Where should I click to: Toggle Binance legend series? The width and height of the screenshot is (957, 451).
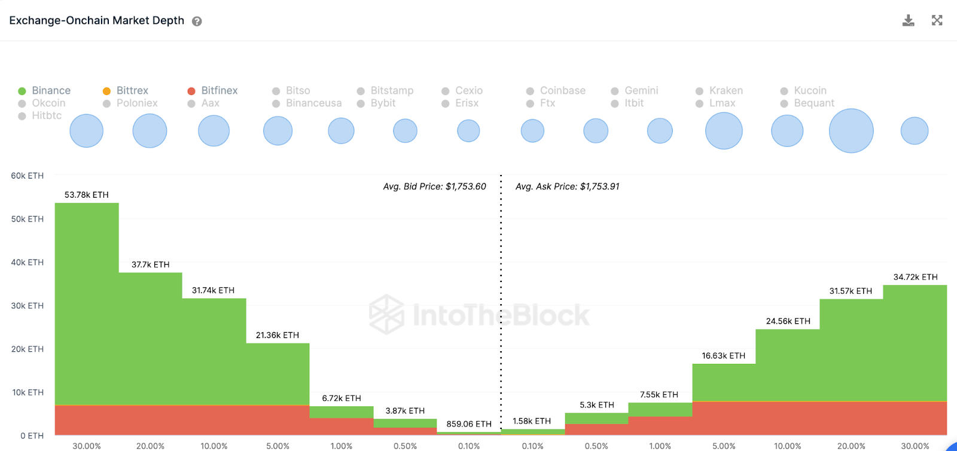[x=44, y=91]
